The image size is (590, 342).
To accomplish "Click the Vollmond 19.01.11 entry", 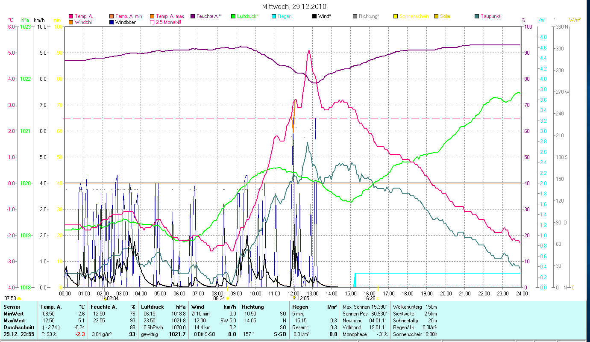I will tap(365, 327).
